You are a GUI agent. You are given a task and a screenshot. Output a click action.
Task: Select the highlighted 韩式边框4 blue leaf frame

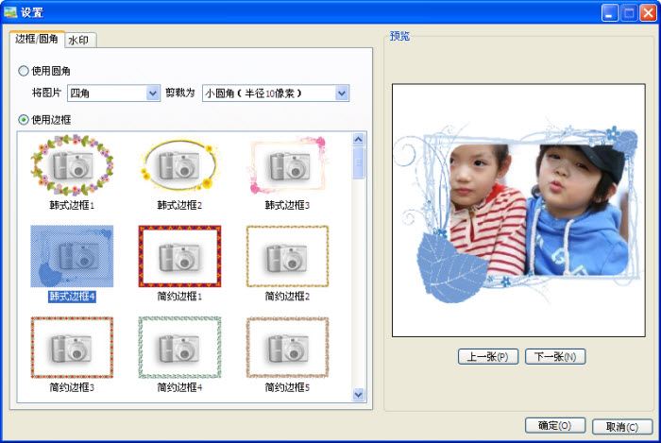coord(72,256)
